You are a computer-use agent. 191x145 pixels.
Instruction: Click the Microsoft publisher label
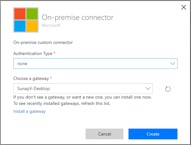[51, 25]
